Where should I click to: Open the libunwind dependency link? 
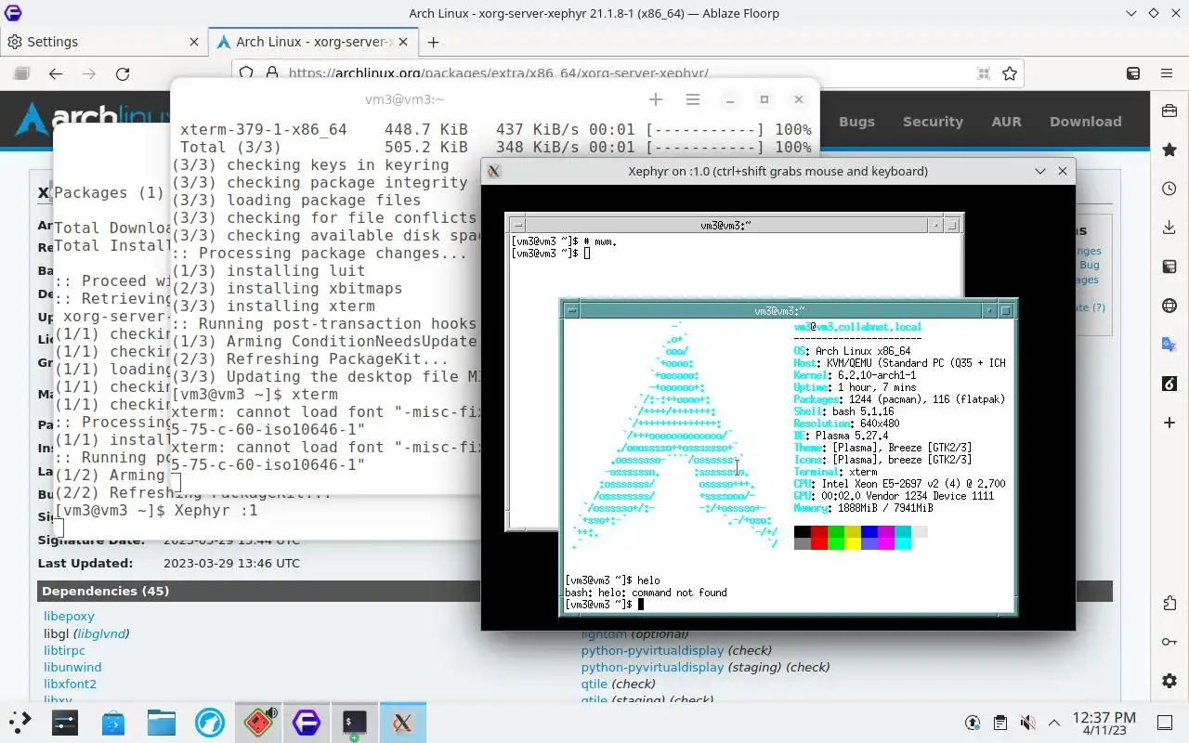point(72,667)
